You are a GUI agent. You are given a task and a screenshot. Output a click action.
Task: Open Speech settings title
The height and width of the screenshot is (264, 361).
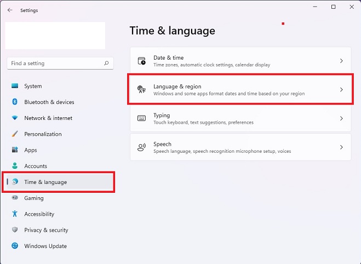[162, 144]
